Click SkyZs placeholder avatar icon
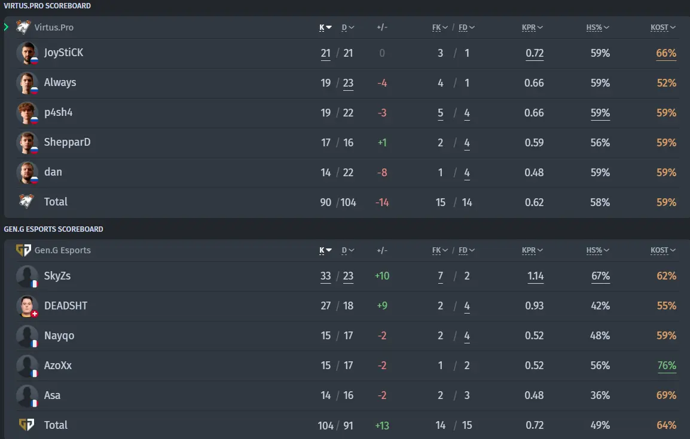This screenshot has width=690, height=439. click(28, 276)
